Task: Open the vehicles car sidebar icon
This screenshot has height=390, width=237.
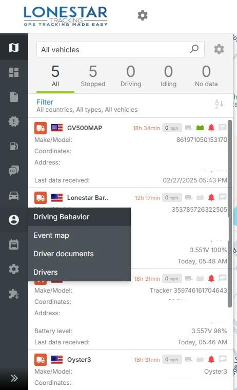Action: coord(14,195)
